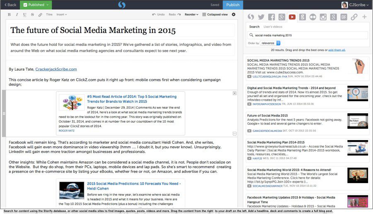
Task: Collapse the ClickZ article embed with minus icon
Action: click(235, 133)
